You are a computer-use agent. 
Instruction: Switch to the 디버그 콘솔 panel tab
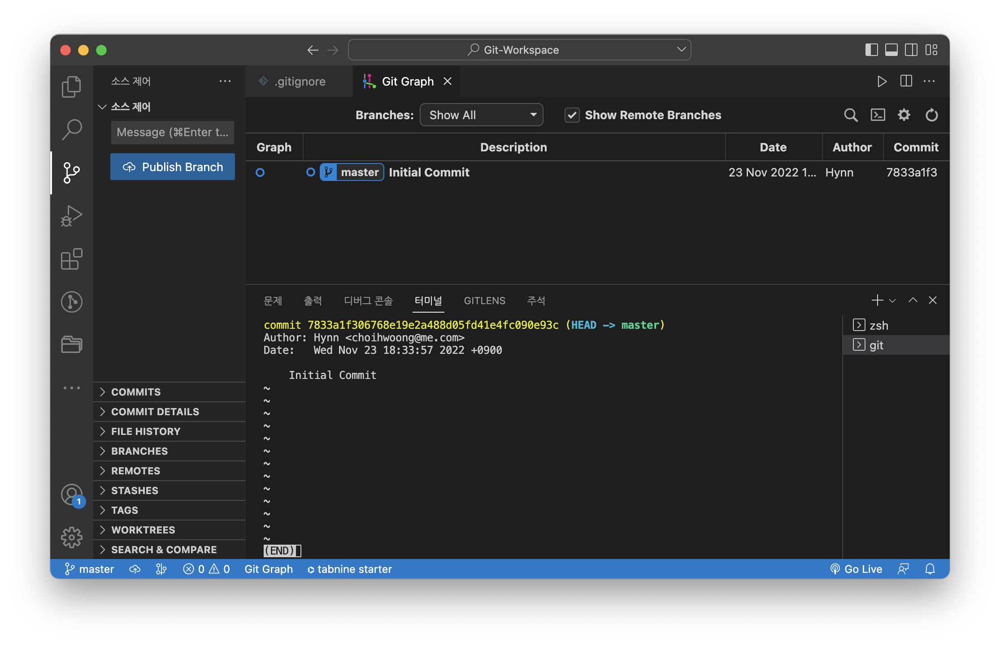coord(368,301)
